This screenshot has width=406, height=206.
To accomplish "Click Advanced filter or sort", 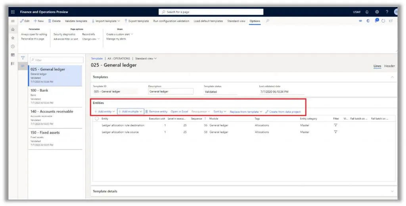I will point(65,39).
